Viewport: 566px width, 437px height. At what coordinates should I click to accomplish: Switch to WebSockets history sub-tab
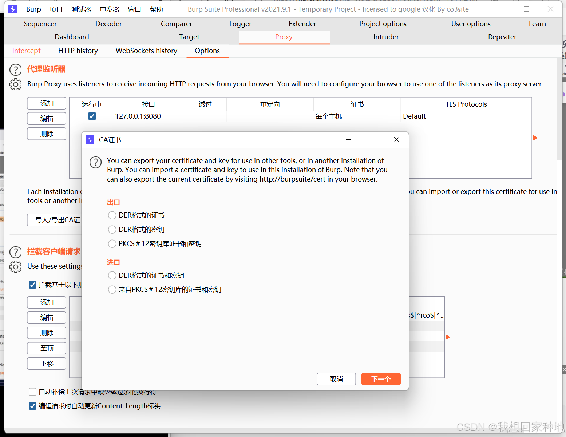click(147, 51)
